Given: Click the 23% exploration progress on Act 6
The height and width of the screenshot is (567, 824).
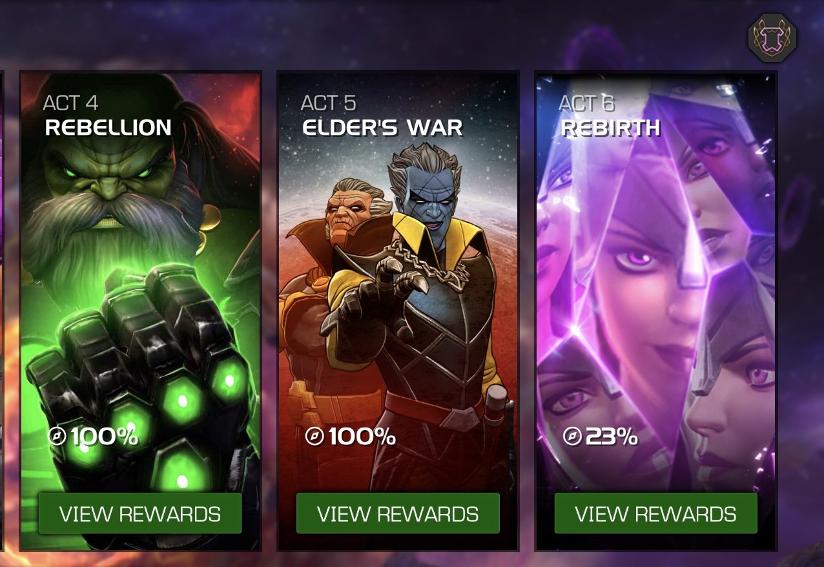Looking at the screenshot, I should coord(612,437).
